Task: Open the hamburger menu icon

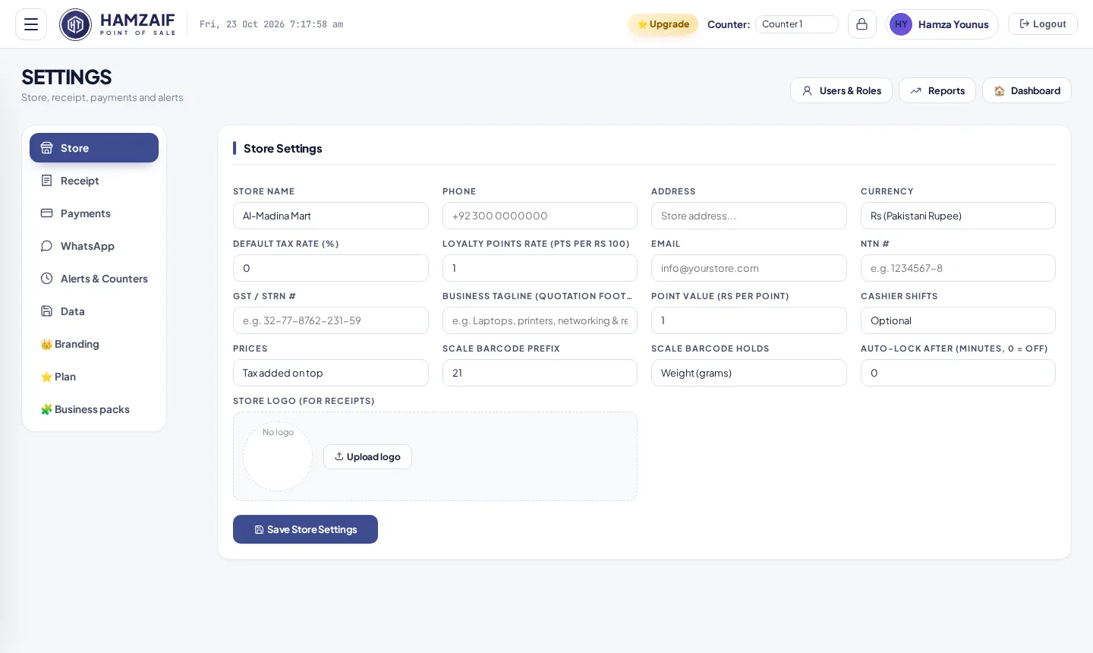Action: point(31,24)
